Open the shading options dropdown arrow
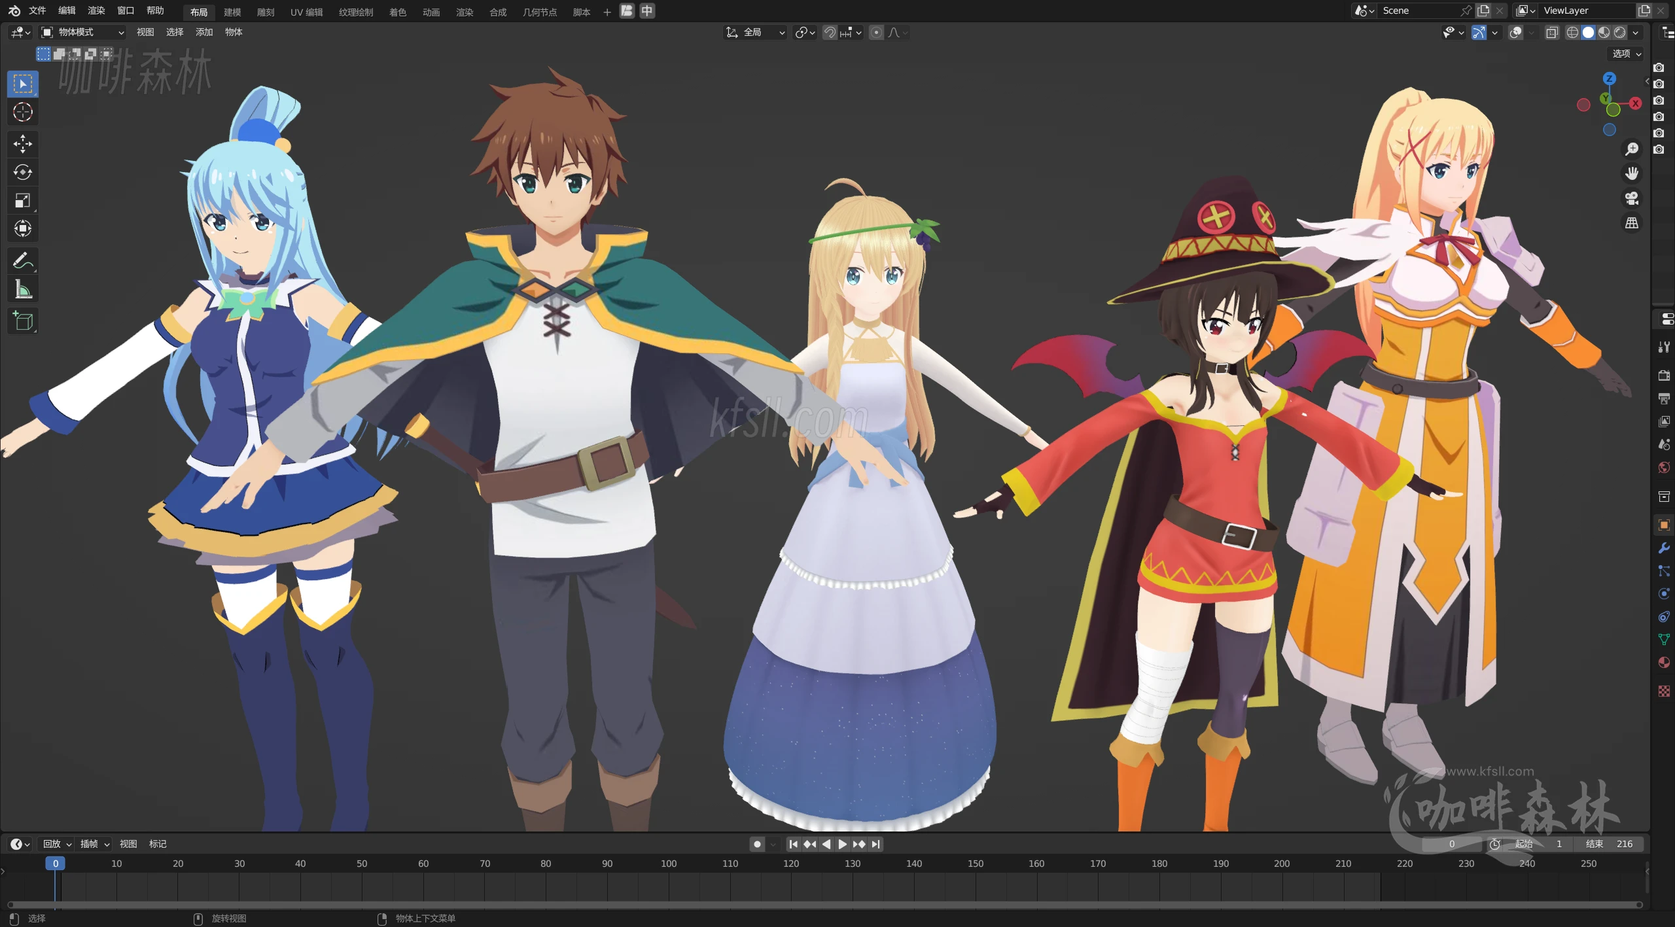Screen dimensions: 1675x927 tap(1635, 32)
